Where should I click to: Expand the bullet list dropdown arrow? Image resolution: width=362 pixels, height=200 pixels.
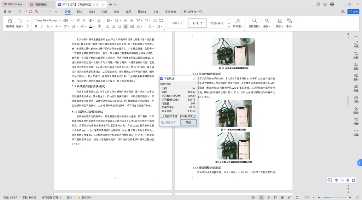click(112, 20)
